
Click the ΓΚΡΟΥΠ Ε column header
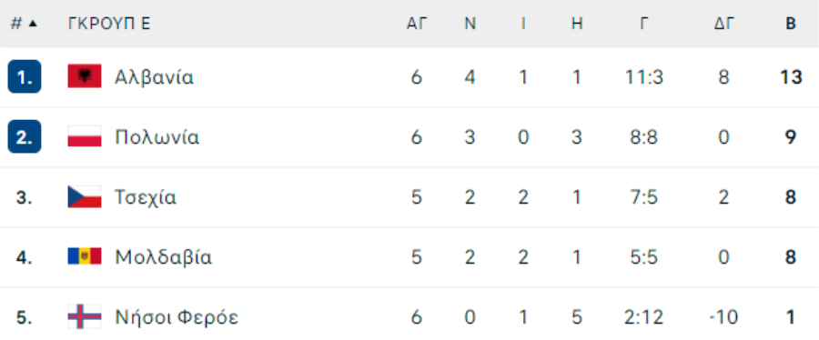pyautogui.click(x=109, y=24)
